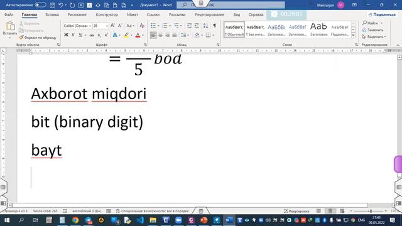Insert a numbered list

(x=165, y=26)
